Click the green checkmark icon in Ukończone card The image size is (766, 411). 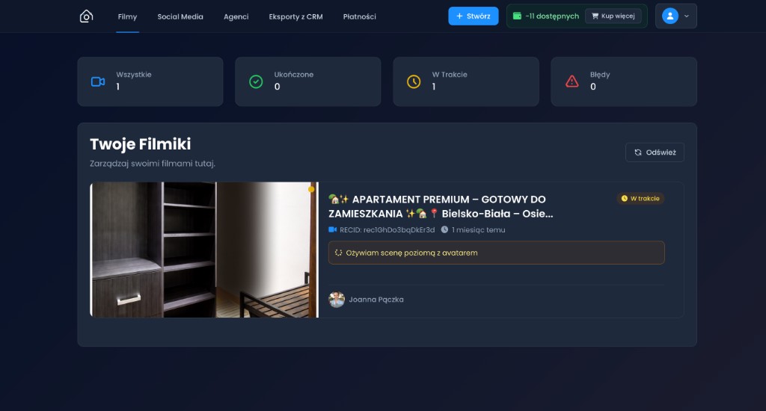pos(256,81)
